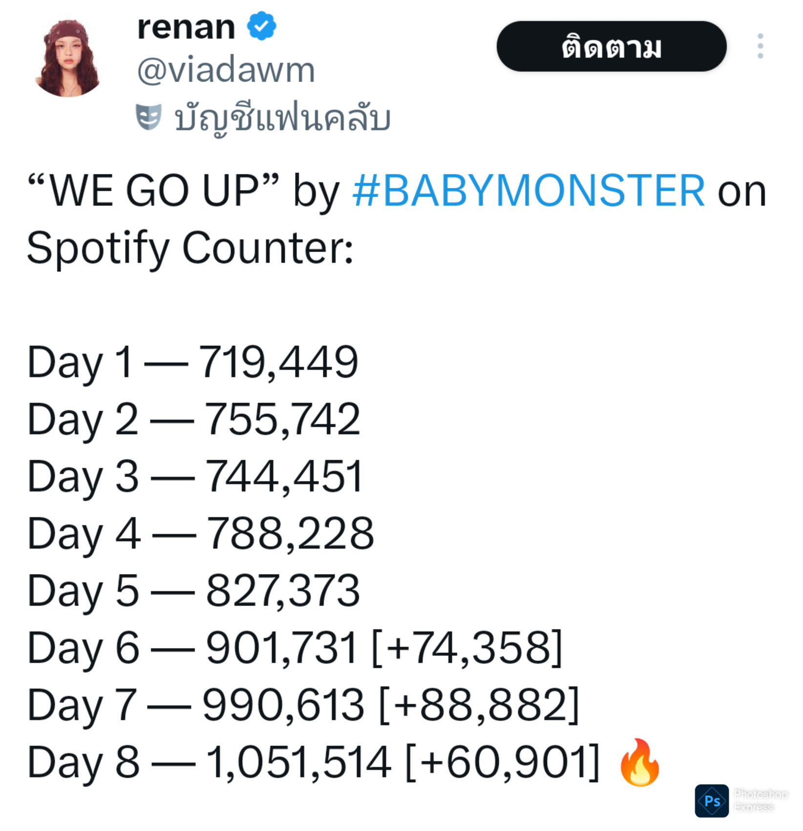Tap the ติดตาม follow button

point(612,47)
